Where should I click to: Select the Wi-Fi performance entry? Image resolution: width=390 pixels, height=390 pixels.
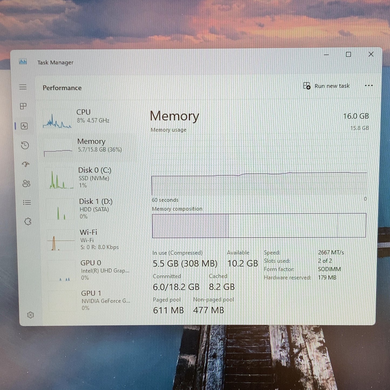[x=91, y=239]
